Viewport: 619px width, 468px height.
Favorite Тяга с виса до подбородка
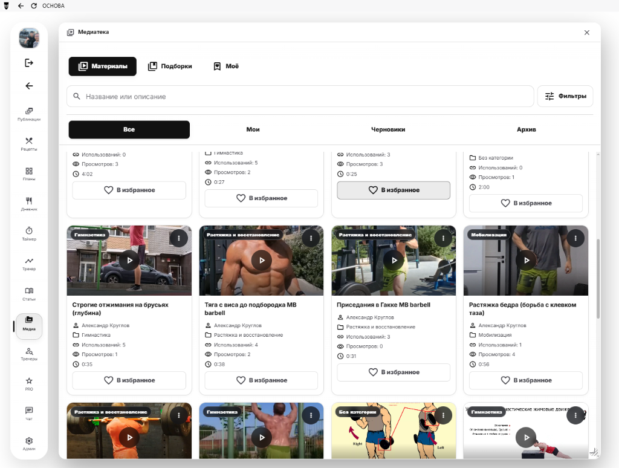[x=261, y=380]
